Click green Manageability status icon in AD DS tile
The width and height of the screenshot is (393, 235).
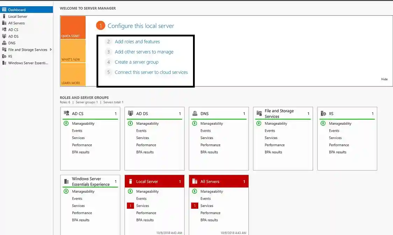click(x=130, y=123)
